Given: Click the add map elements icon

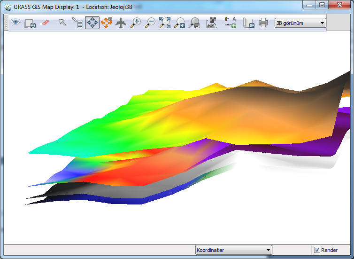Looking at the screenshot, I should (230, 23).
